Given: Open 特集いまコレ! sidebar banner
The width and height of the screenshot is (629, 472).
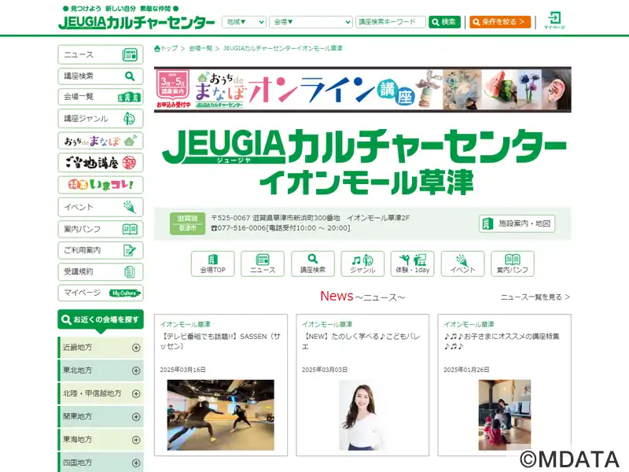Looking at the screenshot, I should tap(101, 185).
